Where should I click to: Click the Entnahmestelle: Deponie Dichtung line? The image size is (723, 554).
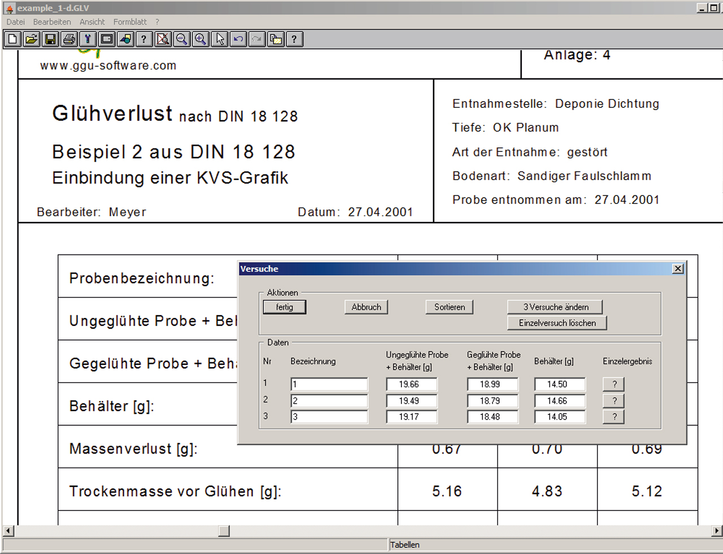(556, 104)
